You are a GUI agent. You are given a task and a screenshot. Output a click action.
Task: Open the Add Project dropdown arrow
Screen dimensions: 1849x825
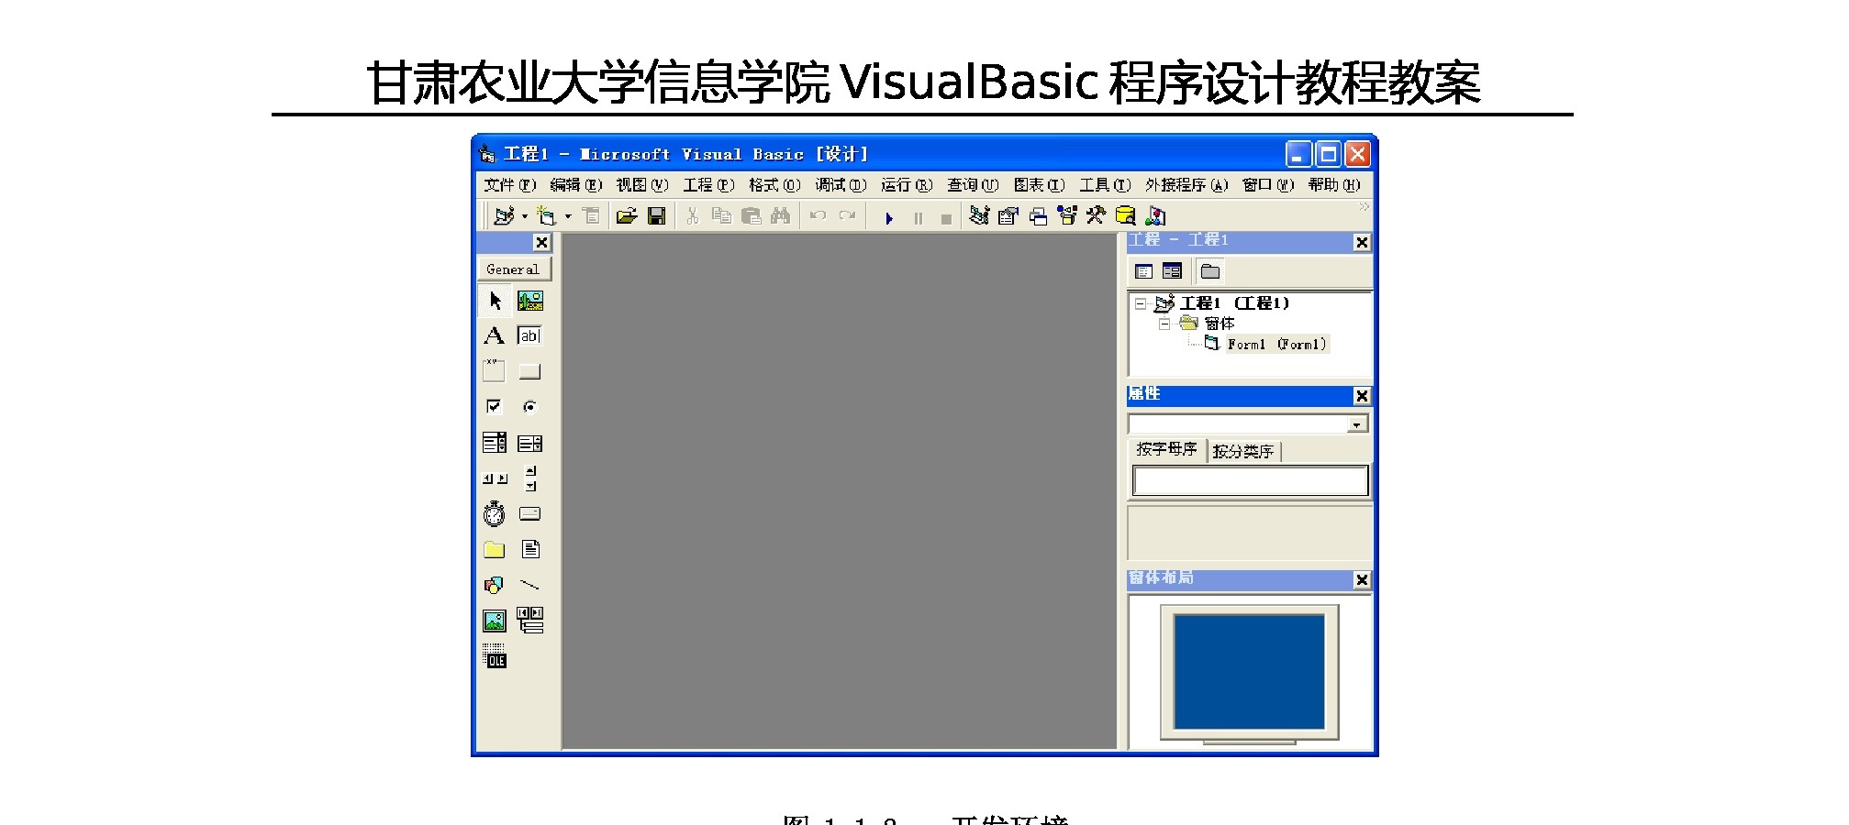click(525, 216)
